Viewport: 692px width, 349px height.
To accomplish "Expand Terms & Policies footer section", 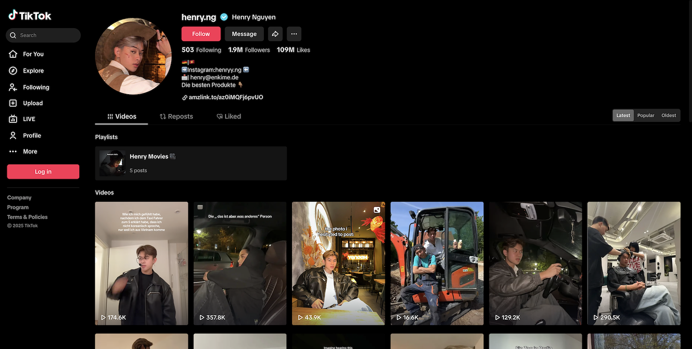I will (x=27, y=217).
